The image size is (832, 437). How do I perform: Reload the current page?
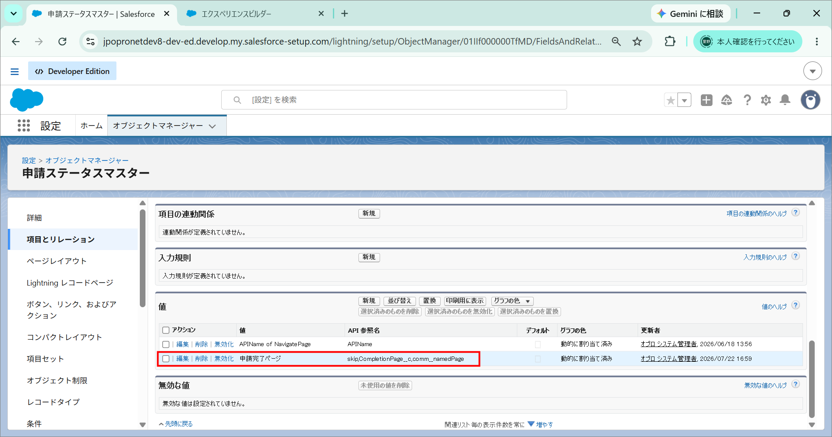tap(62, 42)
